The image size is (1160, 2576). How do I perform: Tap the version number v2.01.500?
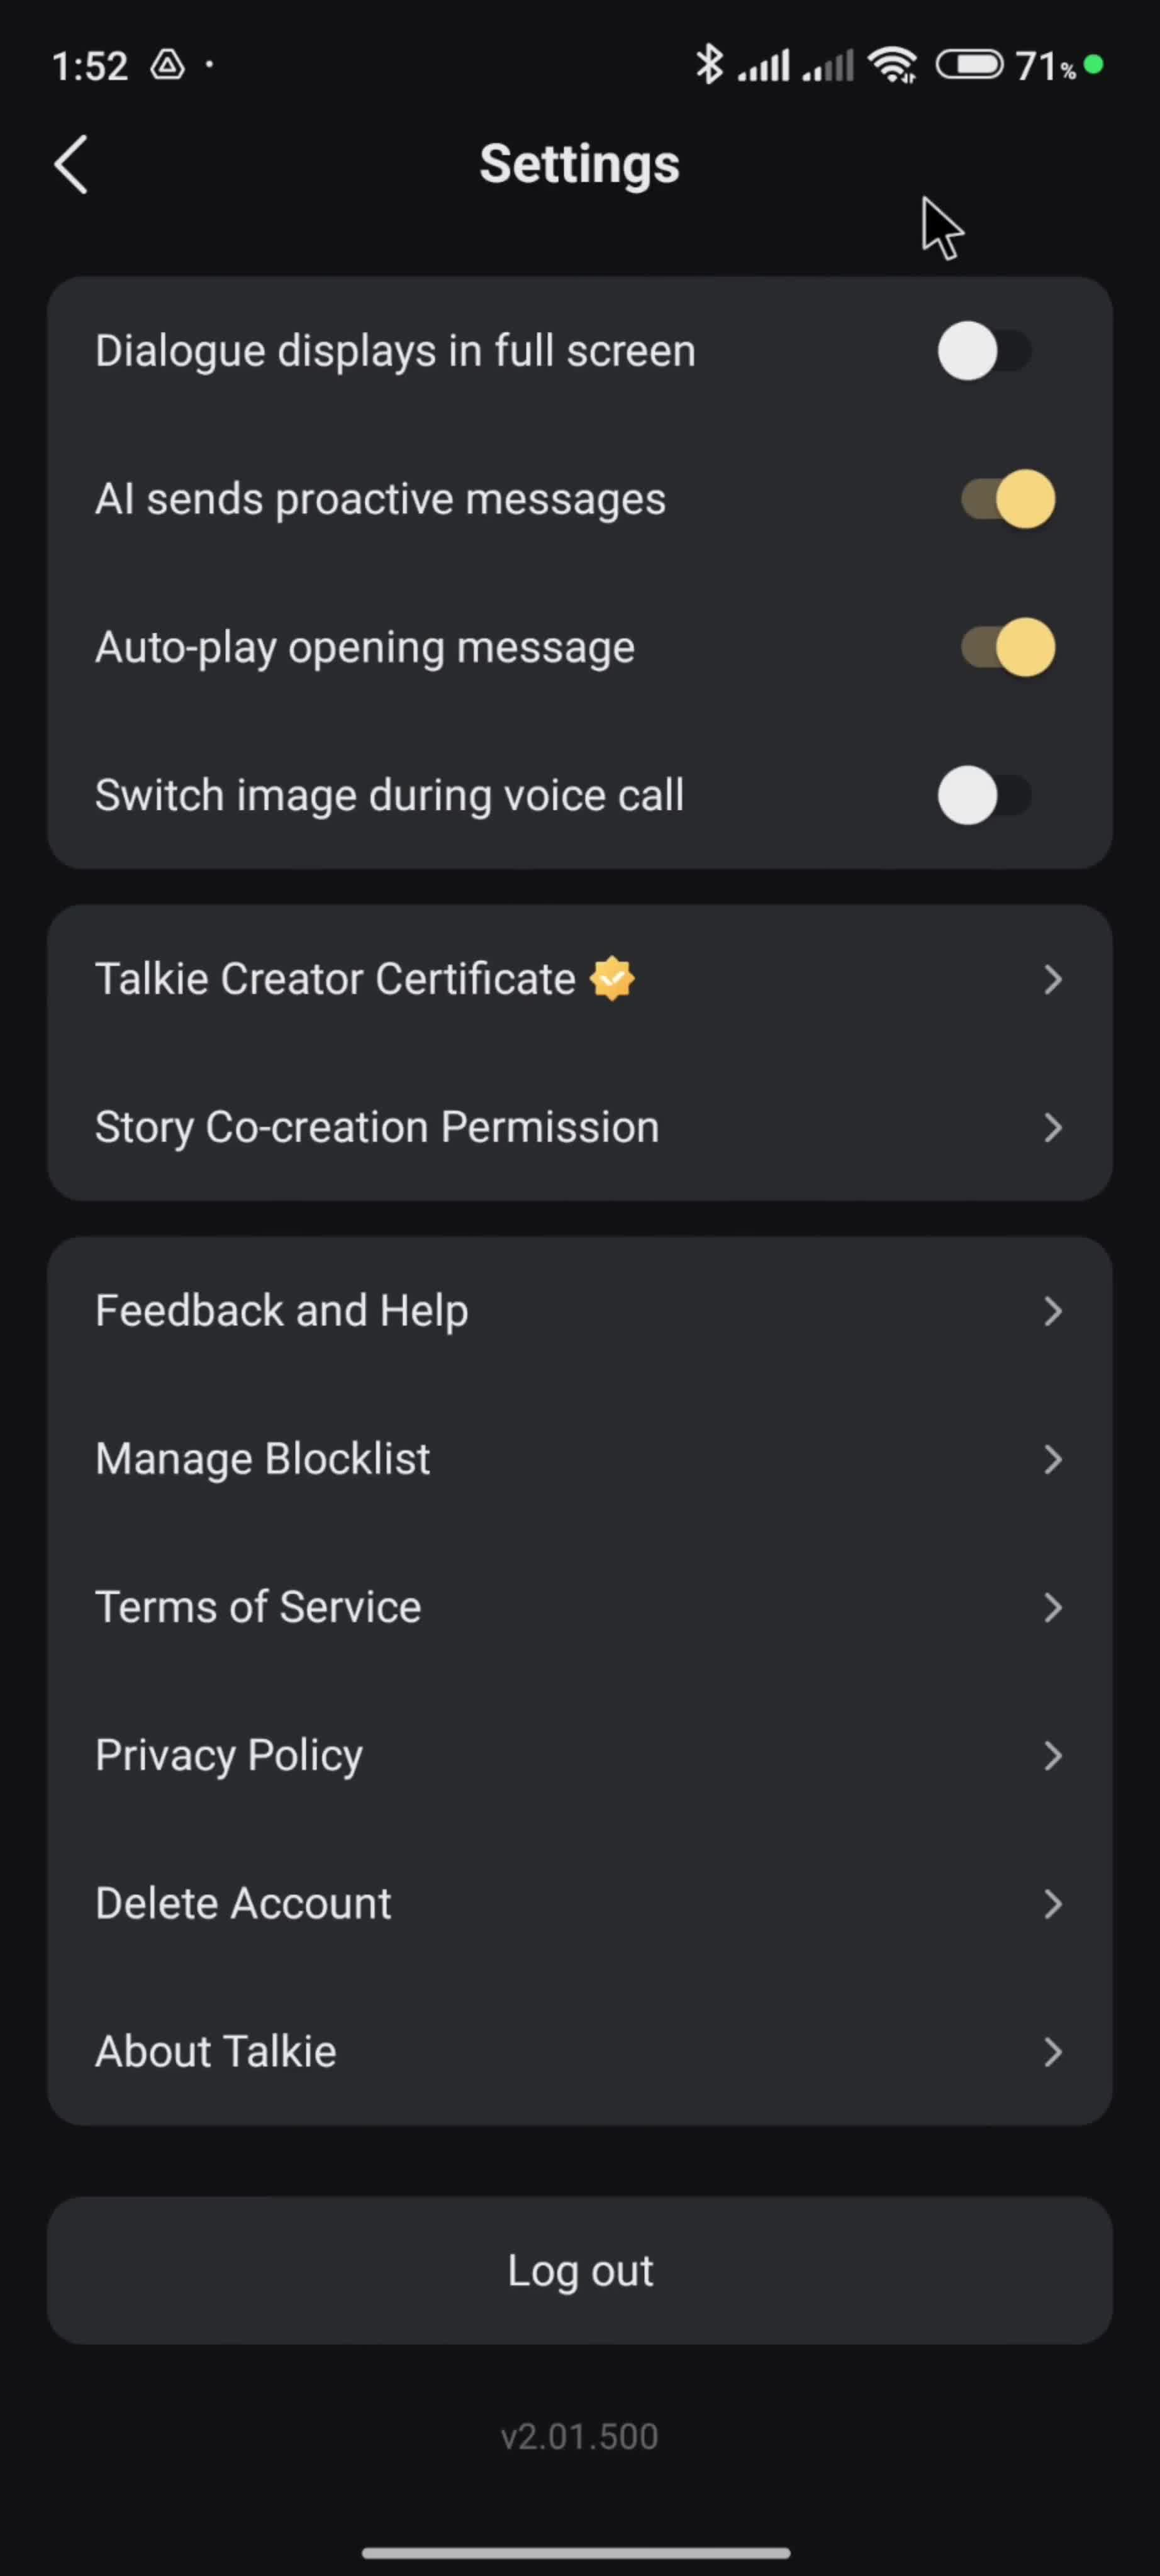click(580, 2436)
